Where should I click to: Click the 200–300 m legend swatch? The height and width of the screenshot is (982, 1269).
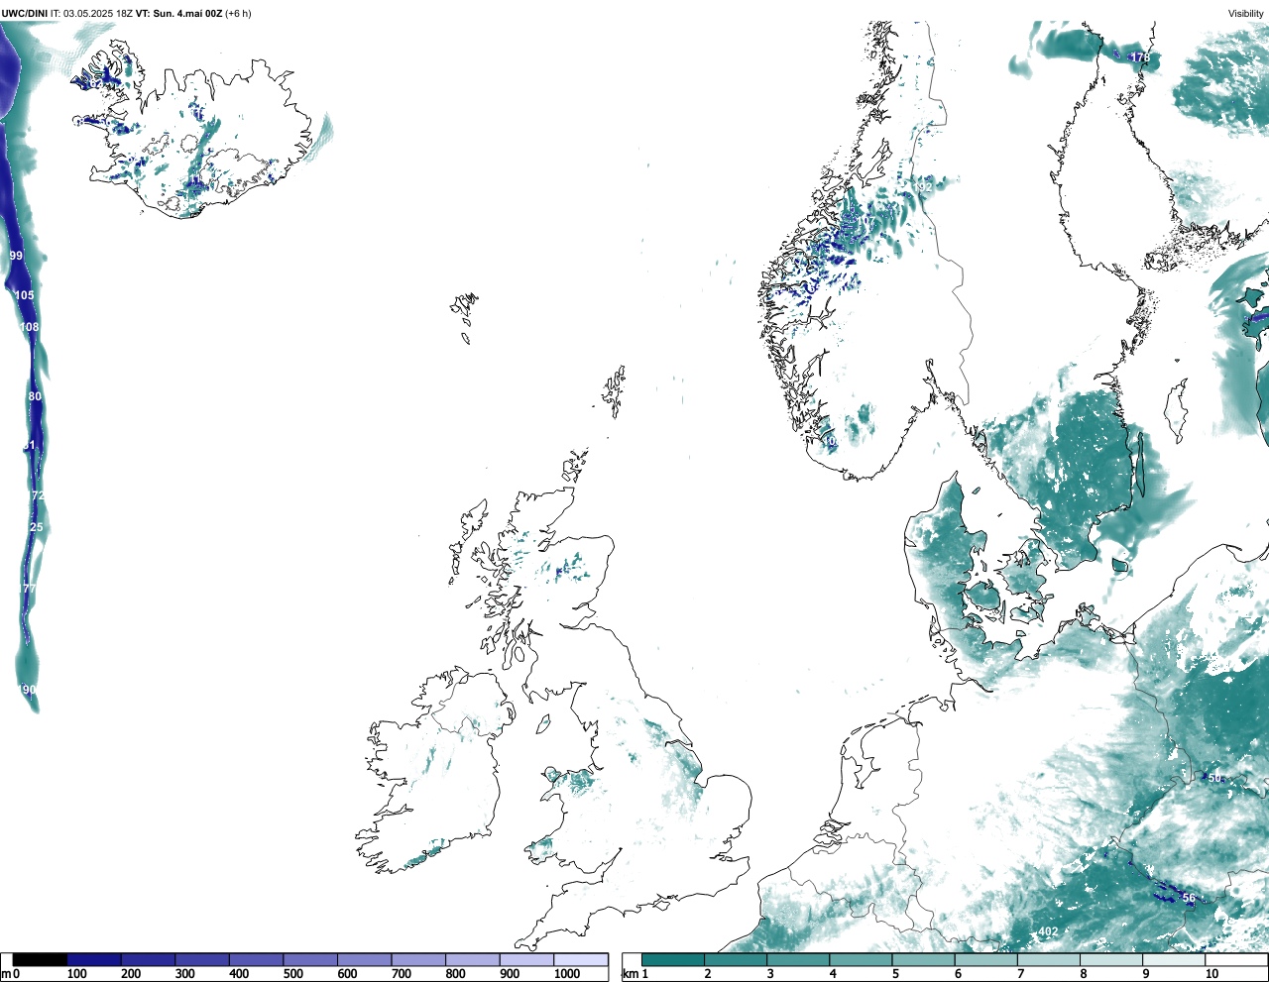coord(149,959)
